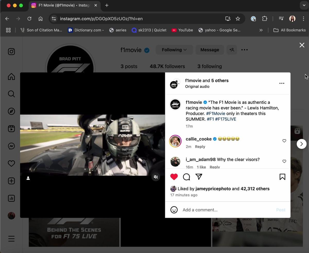Click similar accounts add-person button
309x253 pixels.
click(232, 50)
